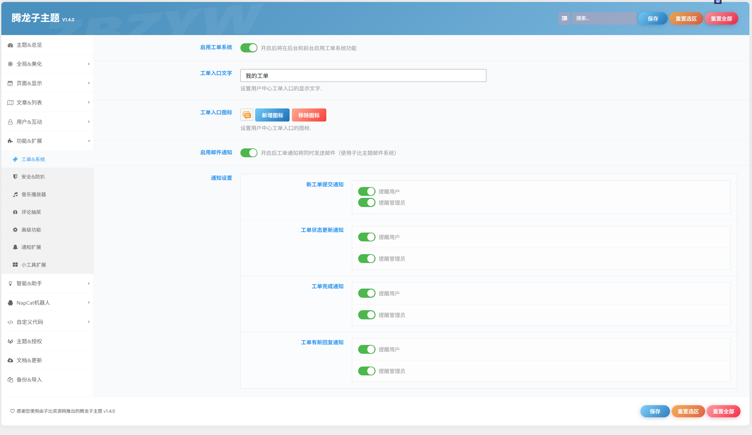Expand 全局&美化 using its chevron
Viewport: 752px width, 435px height.
89,64
